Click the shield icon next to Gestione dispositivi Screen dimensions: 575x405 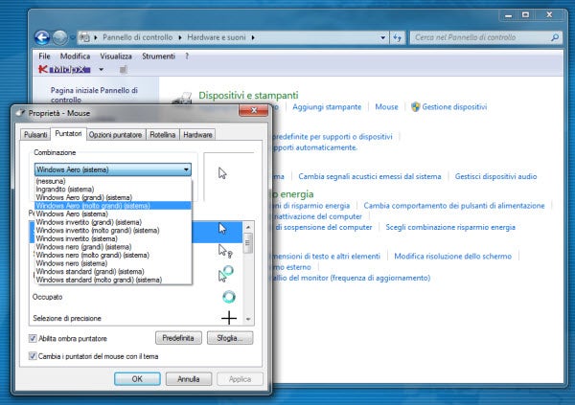[x=415, y=107]
